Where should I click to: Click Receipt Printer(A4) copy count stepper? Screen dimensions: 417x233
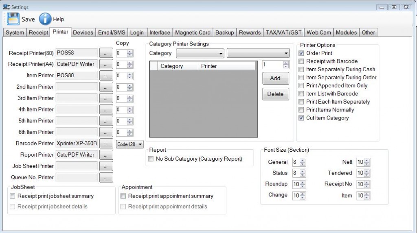130,65
